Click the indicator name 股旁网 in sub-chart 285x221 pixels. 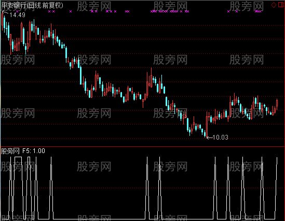10,151
